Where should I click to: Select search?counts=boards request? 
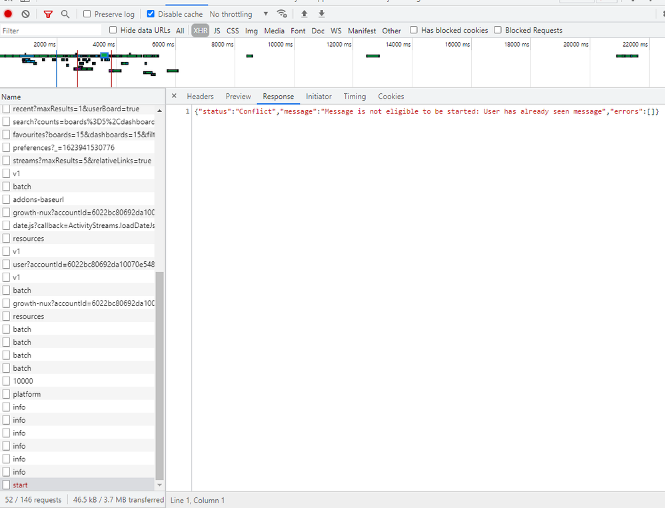coord(77,122)
